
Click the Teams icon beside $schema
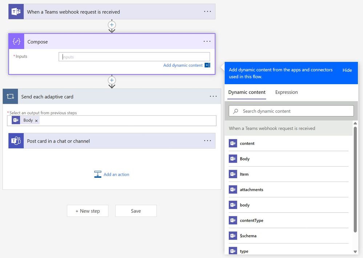click(x=233, y=236)
